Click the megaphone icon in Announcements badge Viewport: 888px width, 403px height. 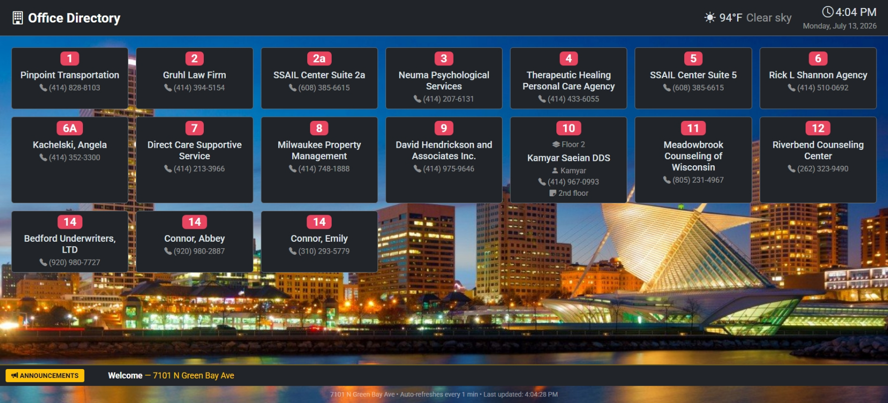(x=14, y=376)
